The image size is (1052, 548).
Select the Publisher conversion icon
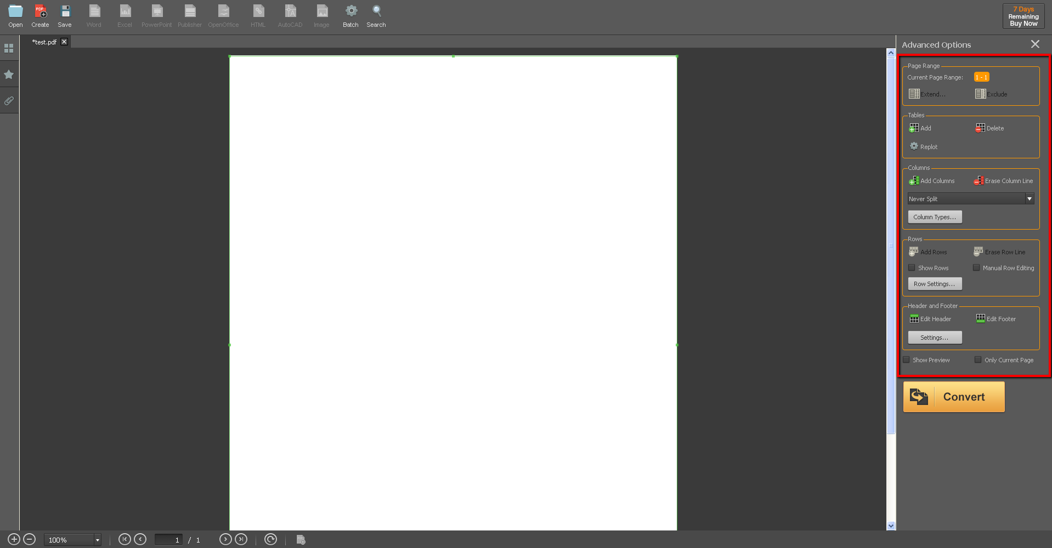click(x=190, y=15)
